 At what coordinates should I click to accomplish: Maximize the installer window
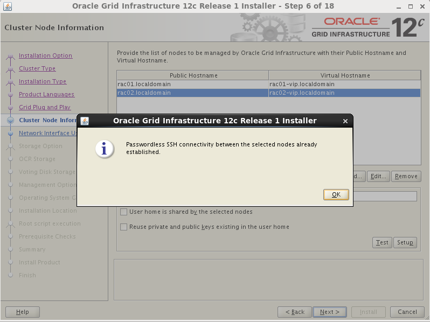pyautogui.click(x=411, y=6)
